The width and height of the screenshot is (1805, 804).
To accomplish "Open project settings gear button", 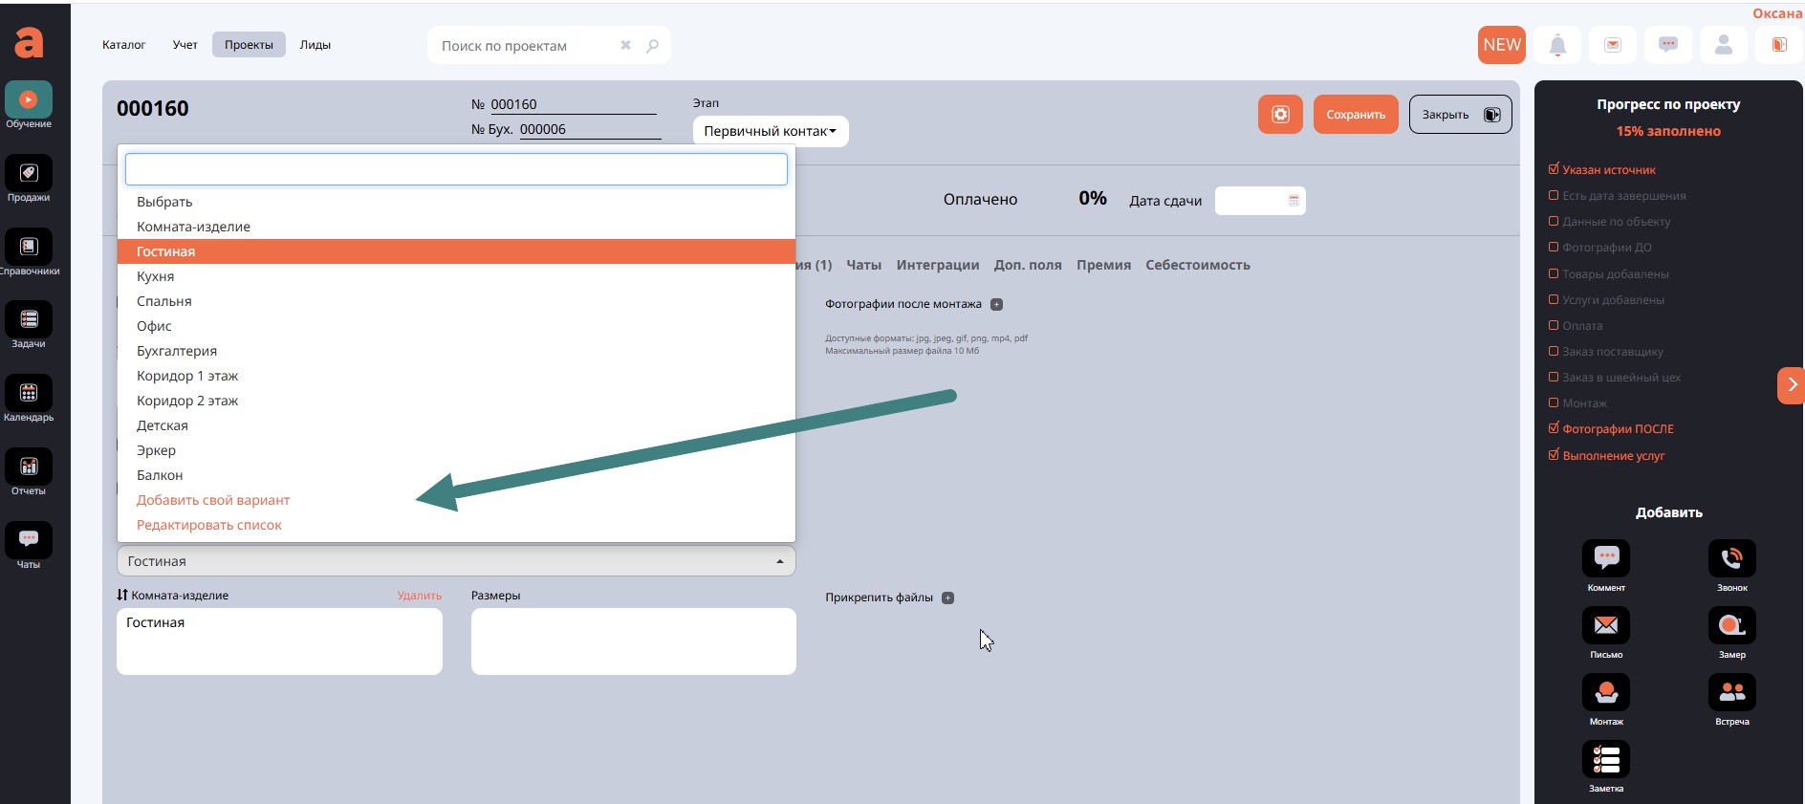I will 1280,115.
